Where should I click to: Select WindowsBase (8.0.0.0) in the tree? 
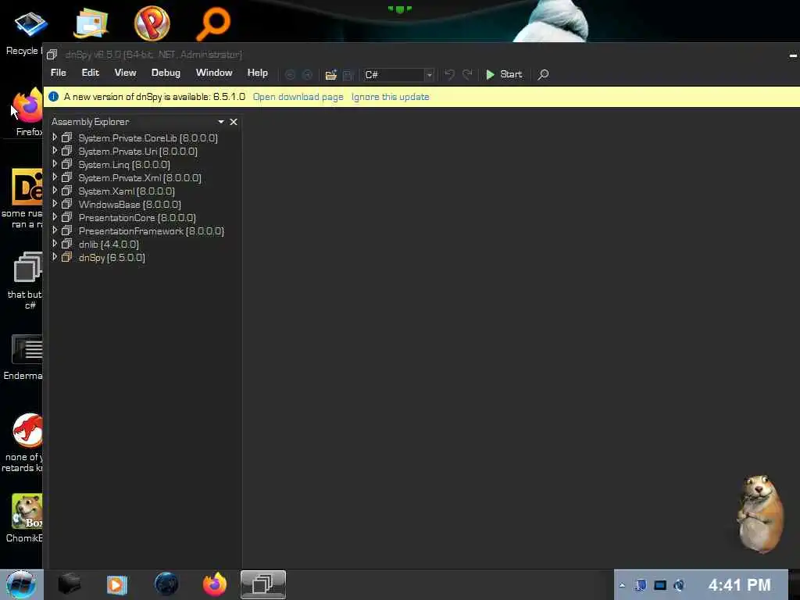pyautogui.click(x=130, y=204)
